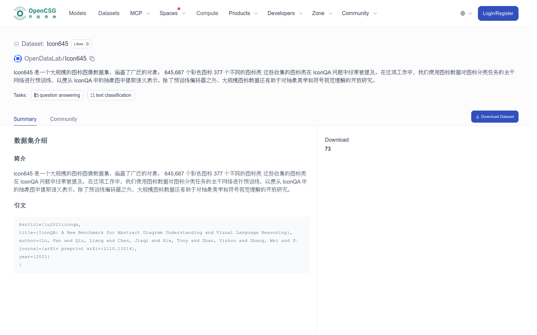The width and height of the screenshot is (537, 335).
Task: Click the 简介 heading
Action: click(x=20, y=159)
